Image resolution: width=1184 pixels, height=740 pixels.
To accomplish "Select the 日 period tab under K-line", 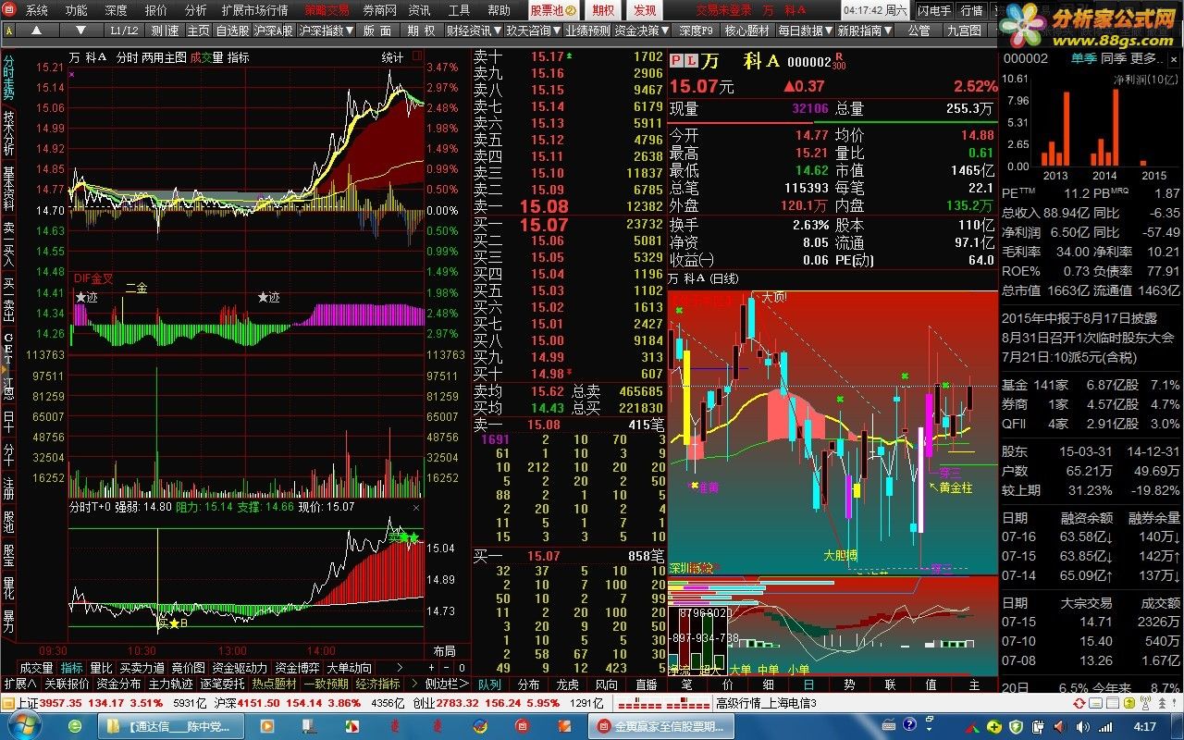I will 808,684.
